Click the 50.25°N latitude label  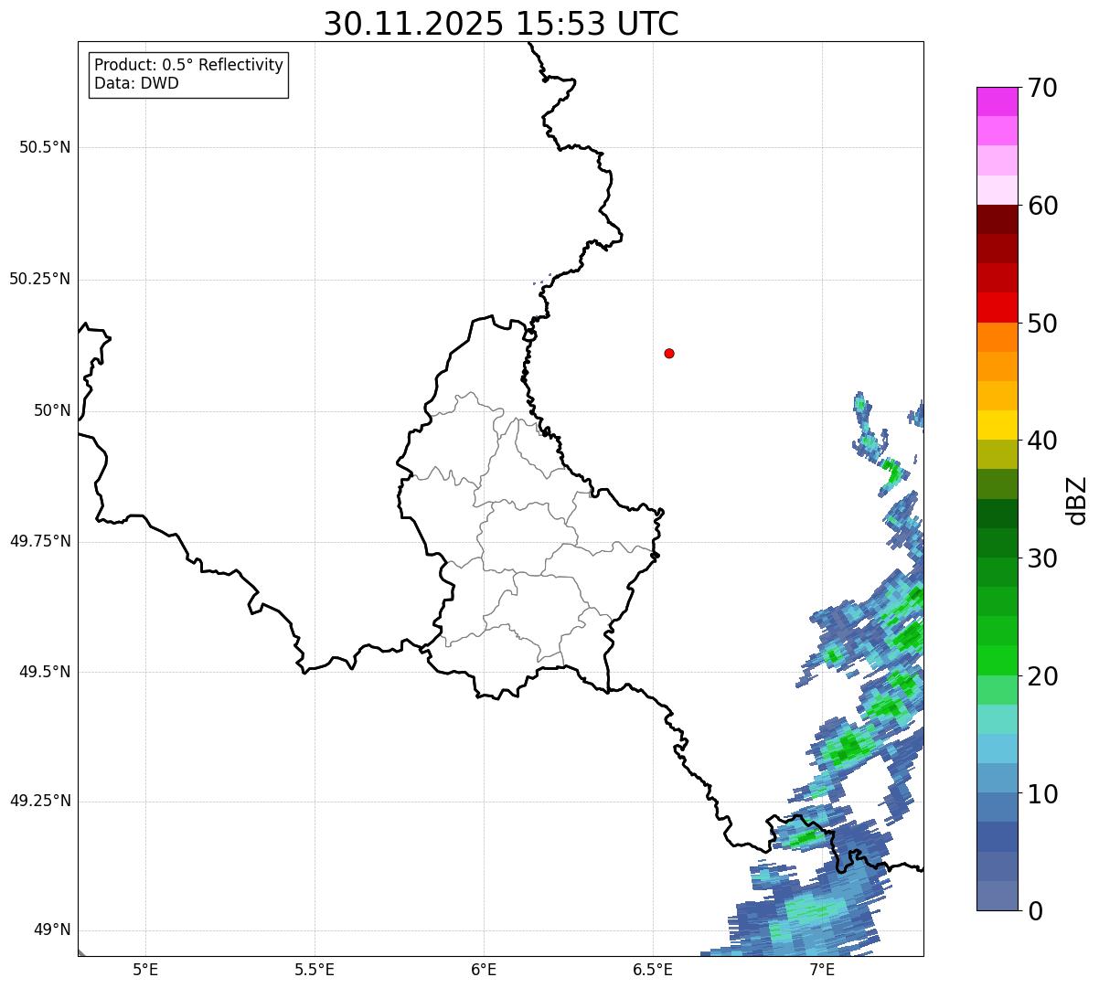pyautogui.click(x=40, y=279)
